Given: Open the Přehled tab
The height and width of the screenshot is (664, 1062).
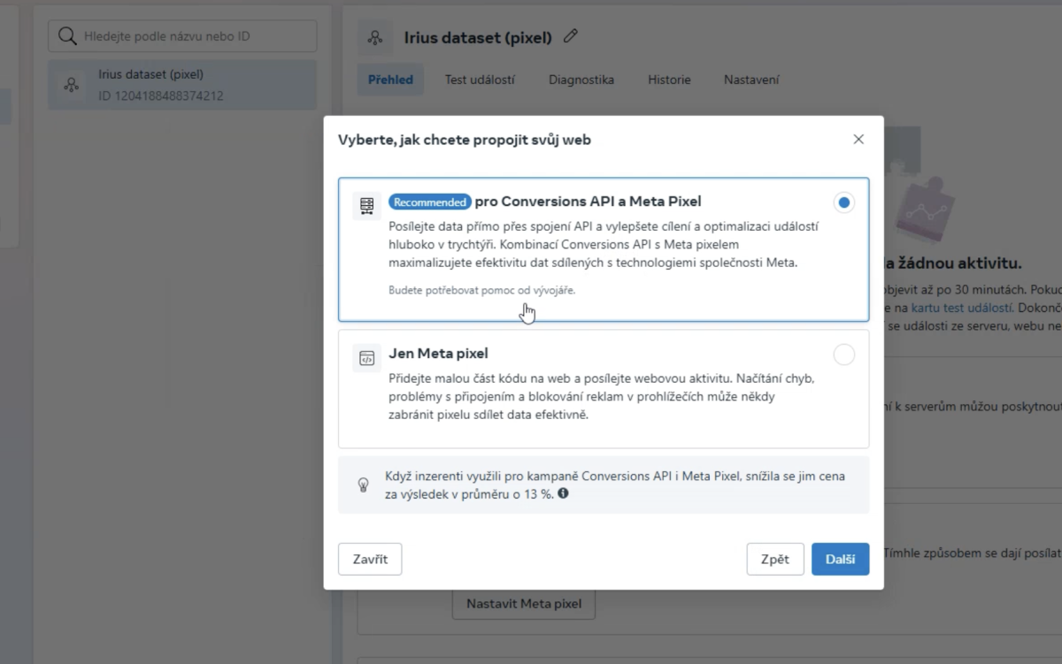Looking at the screenshot, I should [390, 80].
